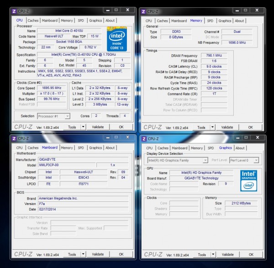The image size is (274, 268).
Task: Click the memory Size field 8 GBytes
Action: [x=176, y=37]
